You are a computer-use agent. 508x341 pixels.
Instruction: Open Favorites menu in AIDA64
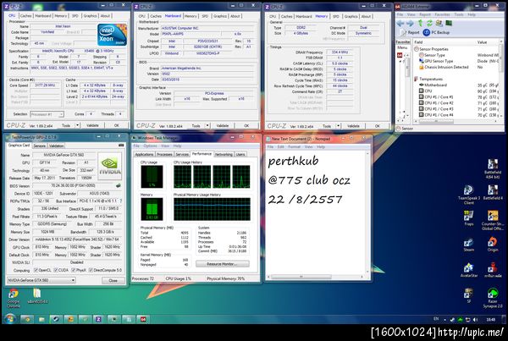point(442,14)
